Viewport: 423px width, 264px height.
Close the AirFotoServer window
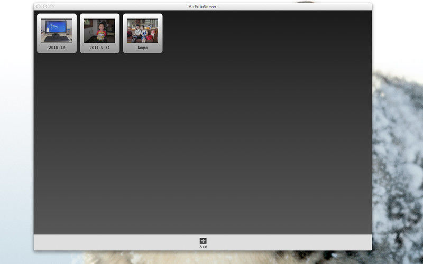coord(38,6)
